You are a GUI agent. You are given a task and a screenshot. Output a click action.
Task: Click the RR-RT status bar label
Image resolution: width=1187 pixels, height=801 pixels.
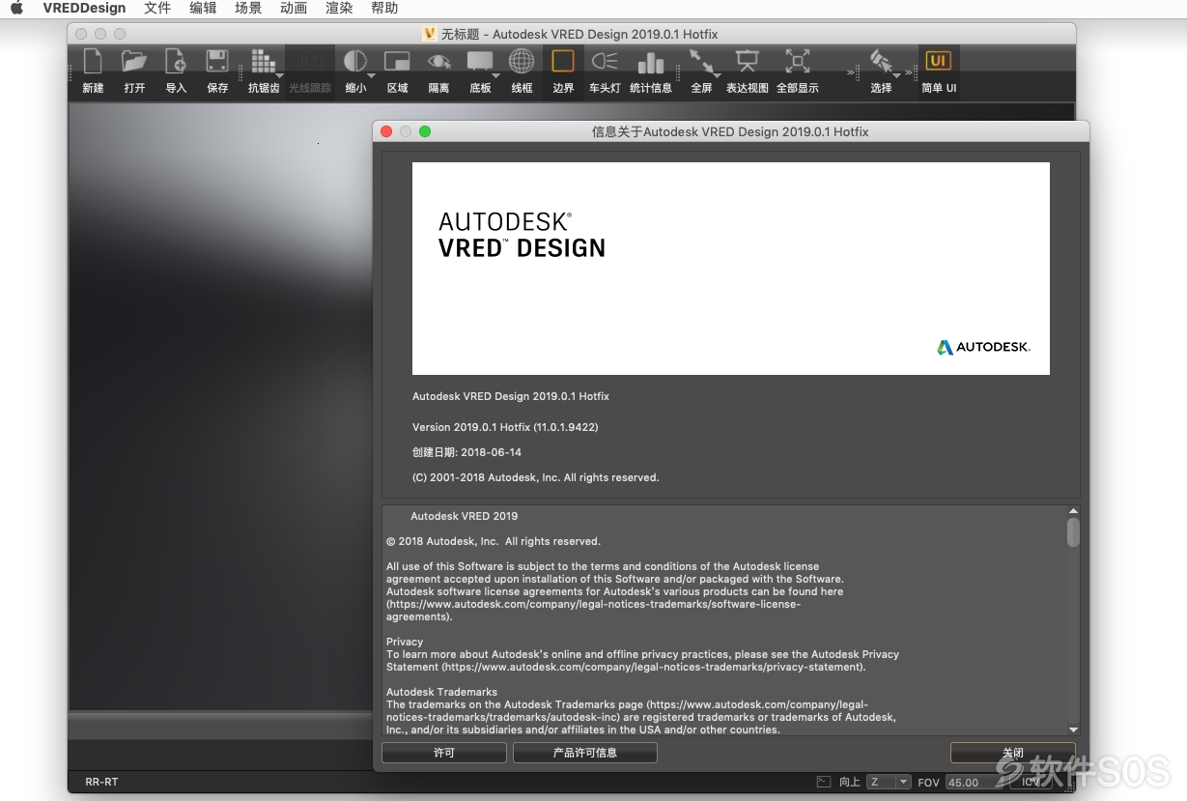pyautogui.click(x=101, y=782)
